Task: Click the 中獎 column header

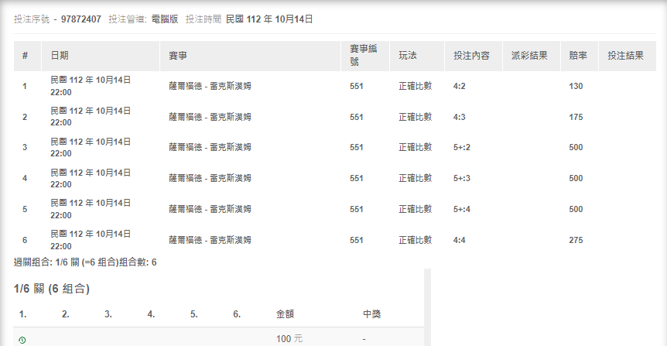Action: click(371, 314)
